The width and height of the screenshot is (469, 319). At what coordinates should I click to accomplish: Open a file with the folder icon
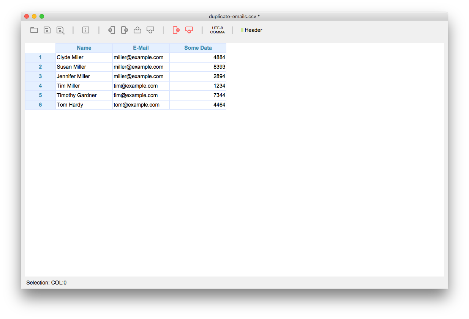[x=34, y=30]
